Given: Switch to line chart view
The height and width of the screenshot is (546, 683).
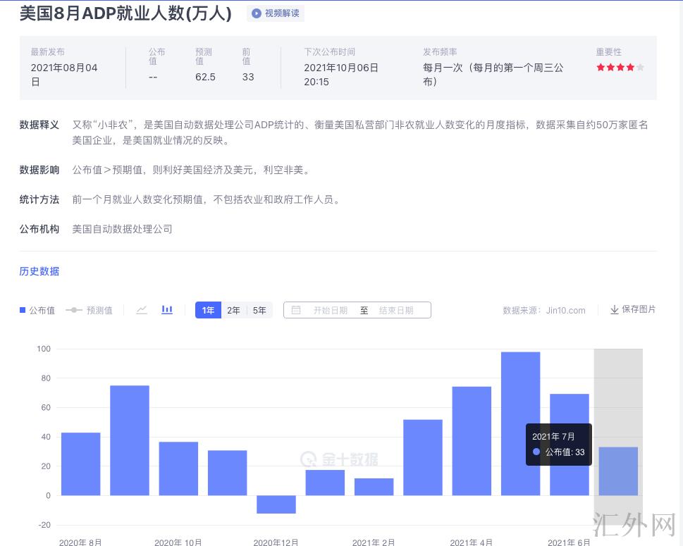Looking at the screenshot, I should click(x=142, y=310).
